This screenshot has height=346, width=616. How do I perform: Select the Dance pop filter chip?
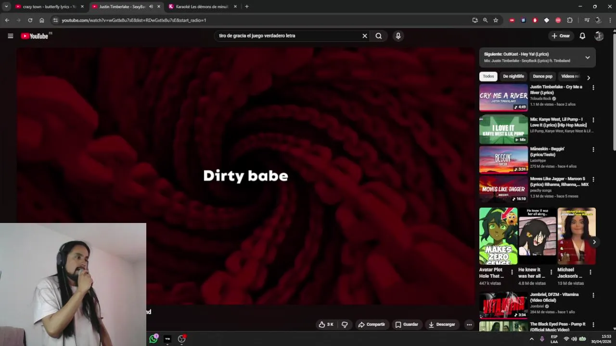[542, 76]
